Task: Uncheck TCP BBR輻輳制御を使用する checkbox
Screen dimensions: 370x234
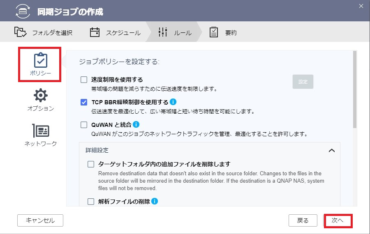Action: 84,102
